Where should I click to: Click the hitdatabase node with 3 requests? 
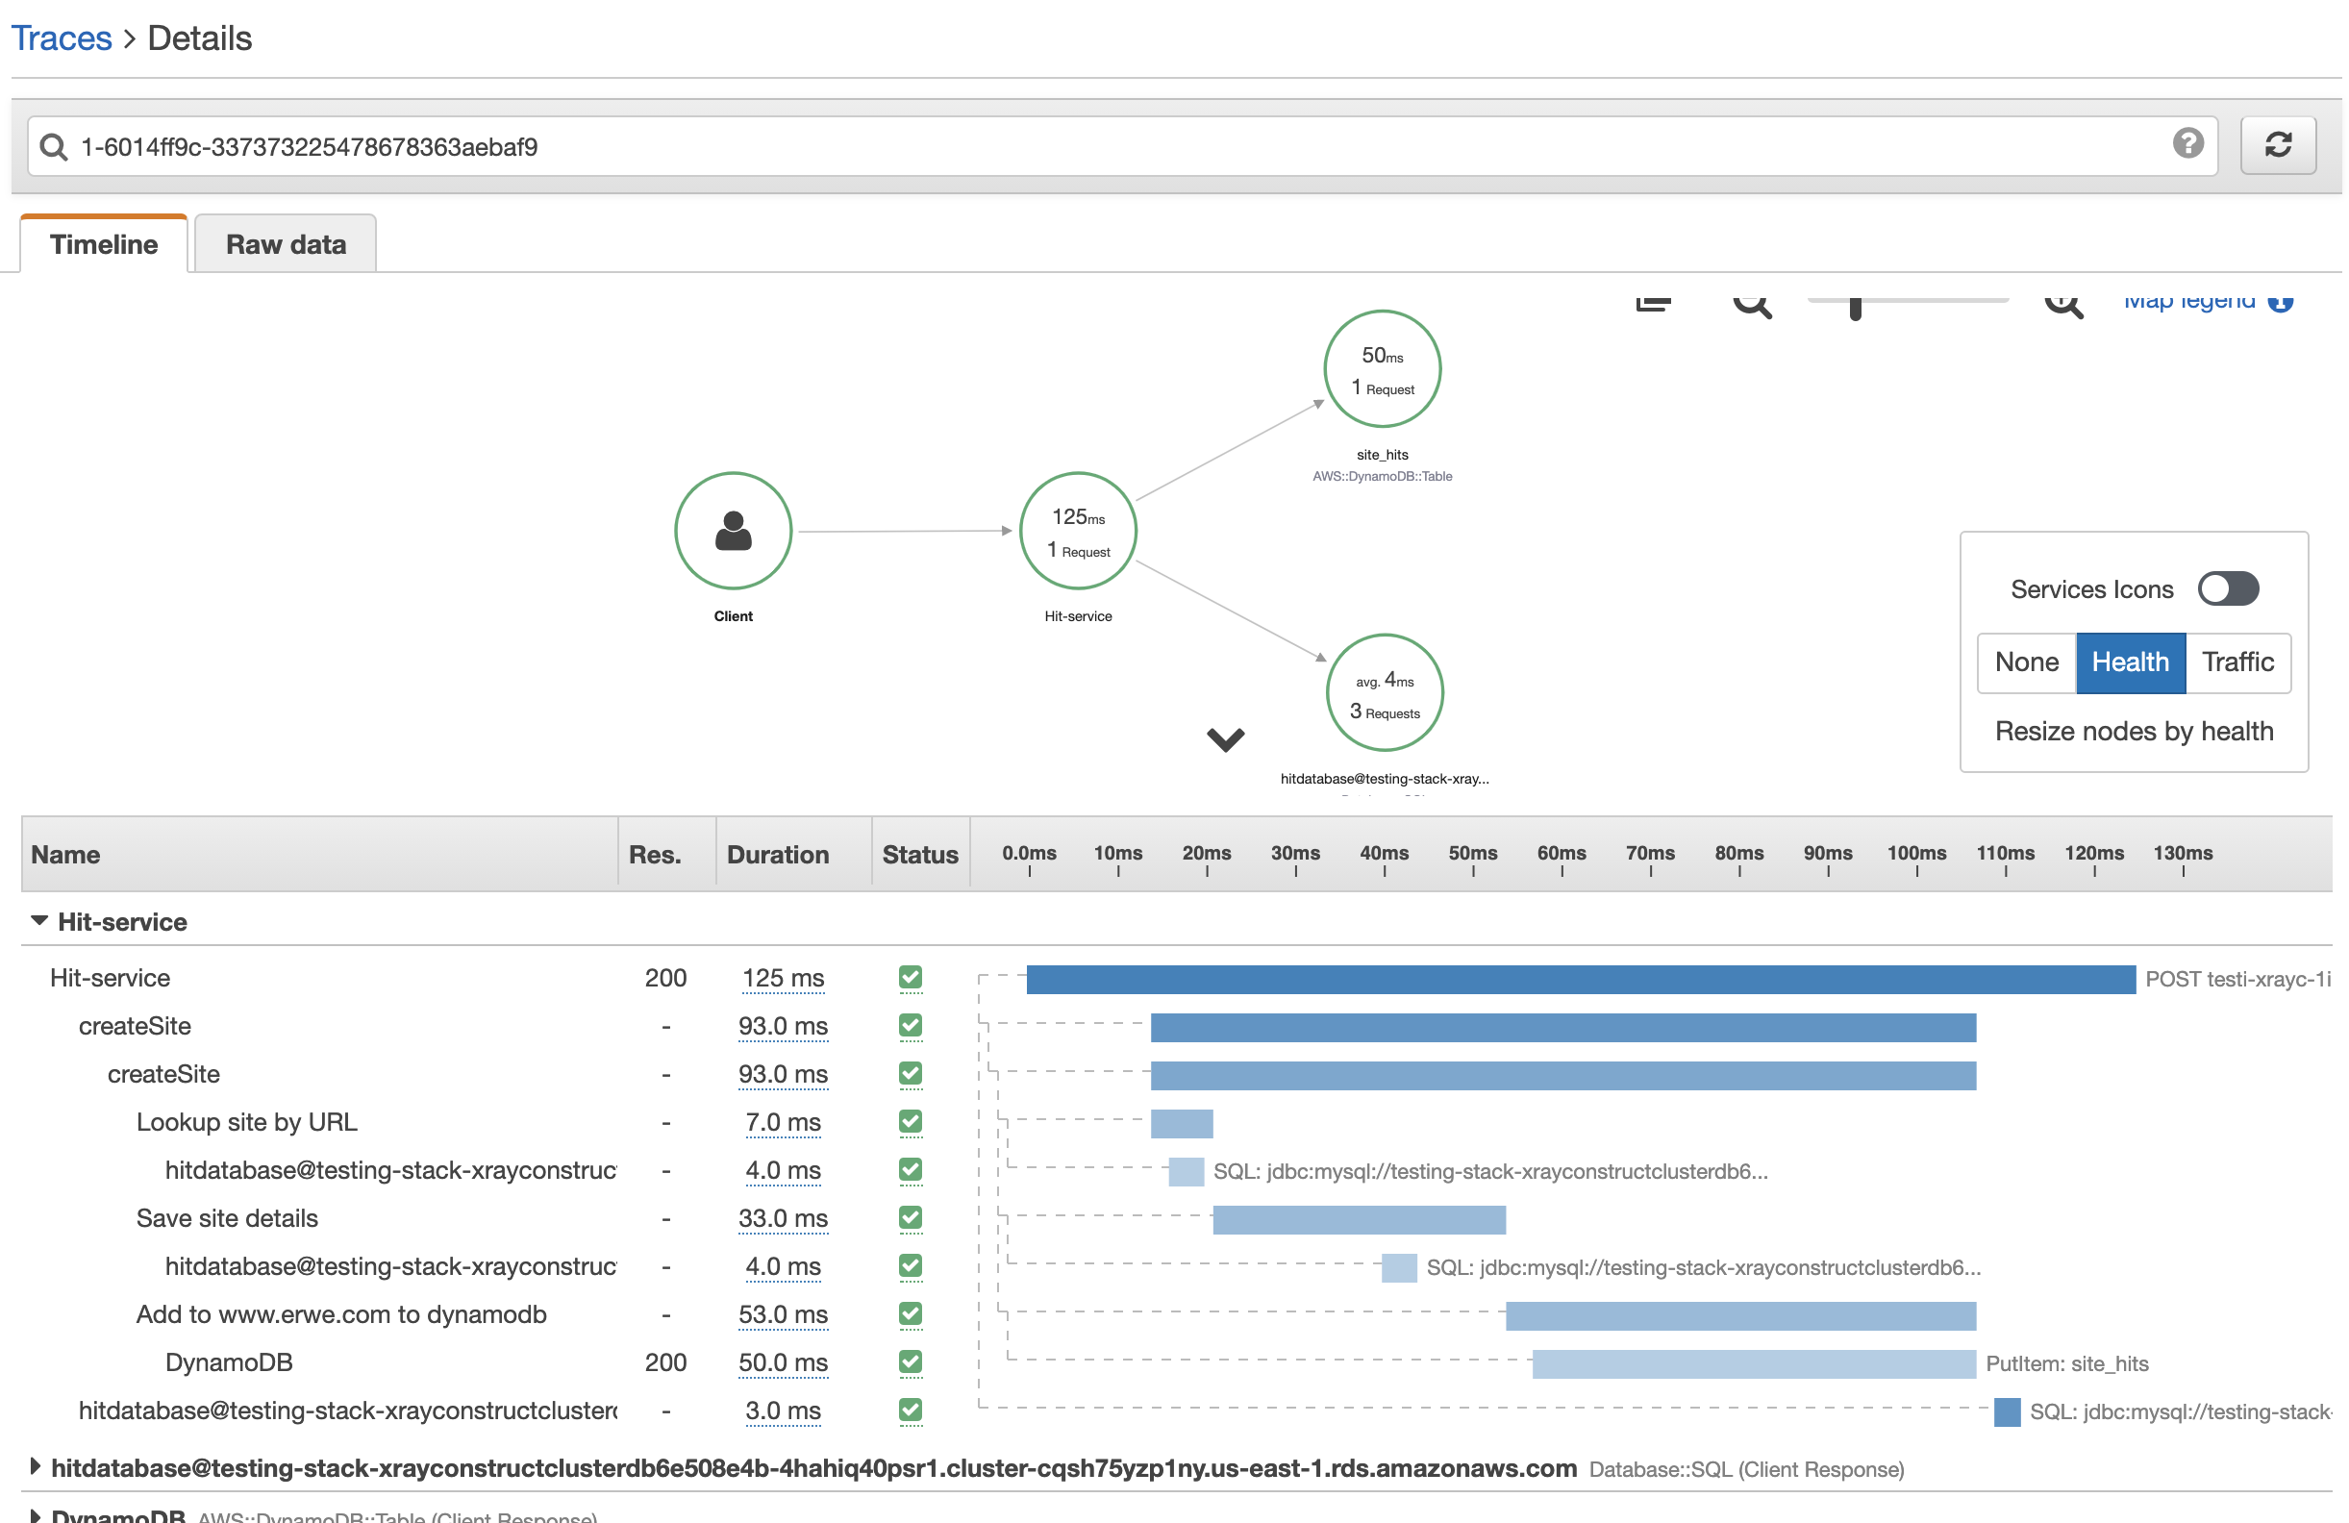pyautogui.click(x=1384, y=692)
